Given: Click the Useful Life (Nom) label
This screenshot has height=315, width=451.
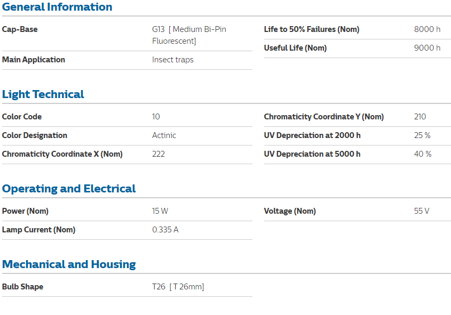Looking at the screenshot, I should click(295, 48).
